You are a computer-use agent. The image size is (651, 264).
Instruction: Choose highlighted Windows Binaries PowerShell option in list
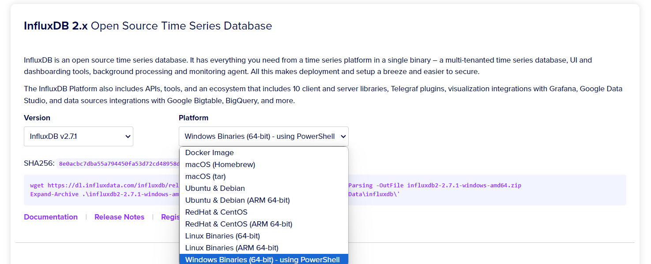(x=263, y=259)
